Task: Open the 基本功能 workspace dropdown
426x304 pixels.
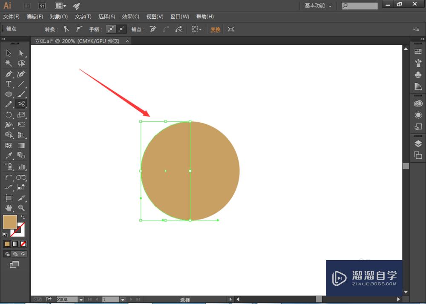Action: pos(318,6)
